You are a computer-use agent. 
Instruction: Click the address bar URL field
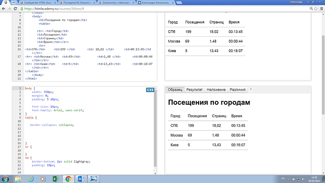[164, 8]
